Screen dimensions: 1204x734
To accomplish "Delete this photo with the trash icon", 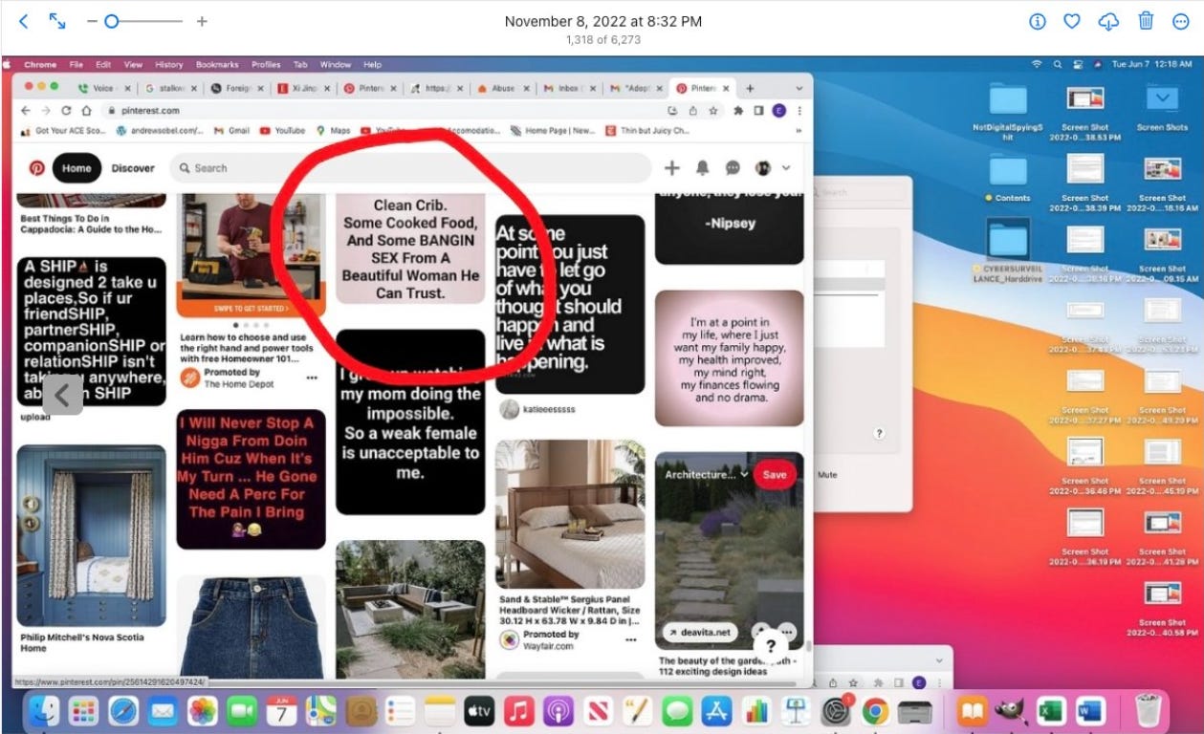I will (1146, 21).
